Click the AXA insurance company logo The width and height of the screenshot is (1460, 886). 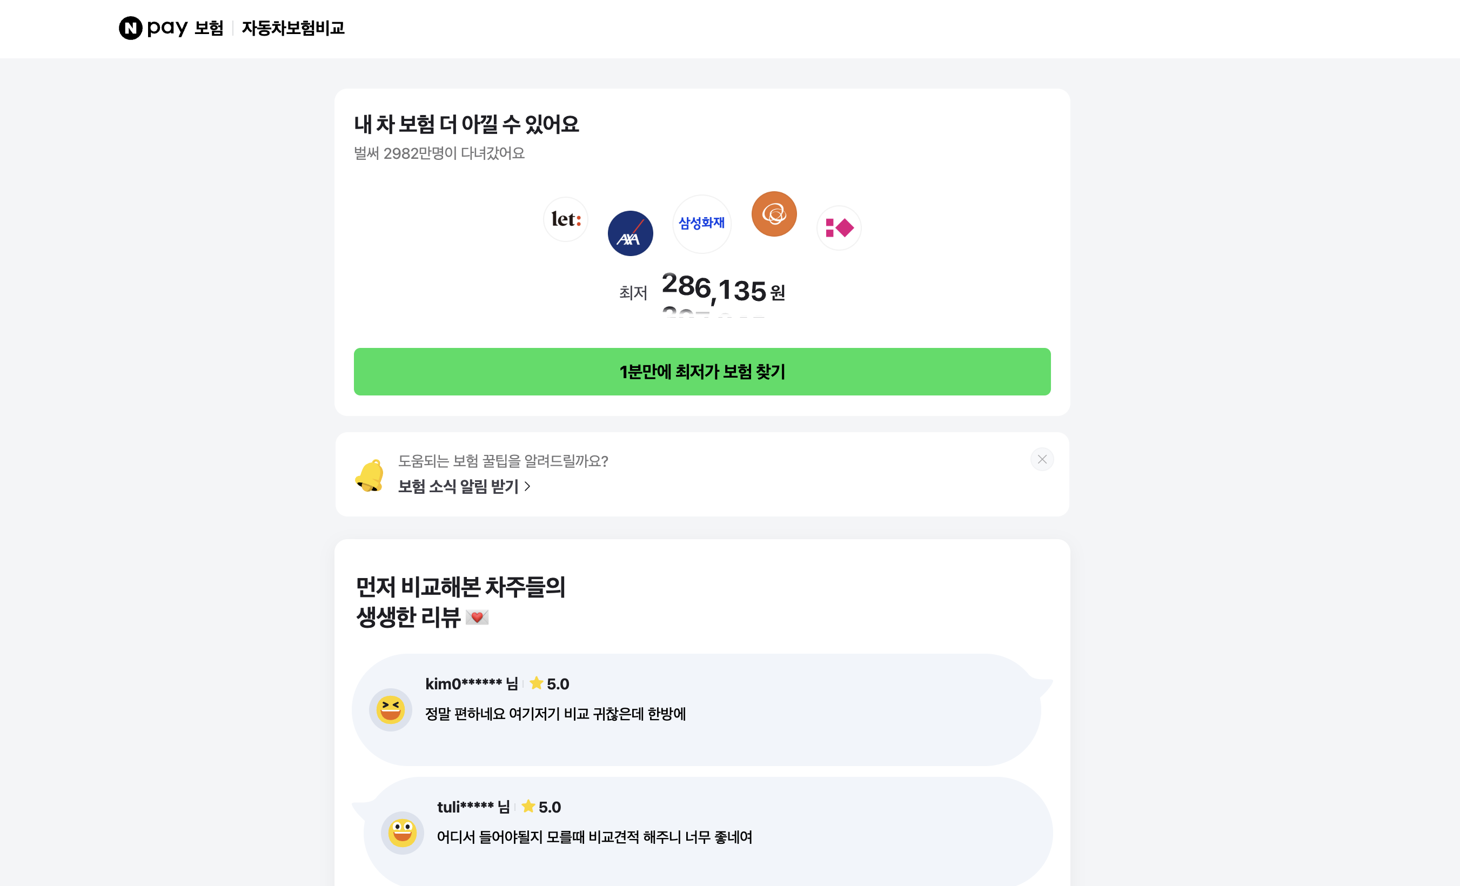click(x=630, y=233)
